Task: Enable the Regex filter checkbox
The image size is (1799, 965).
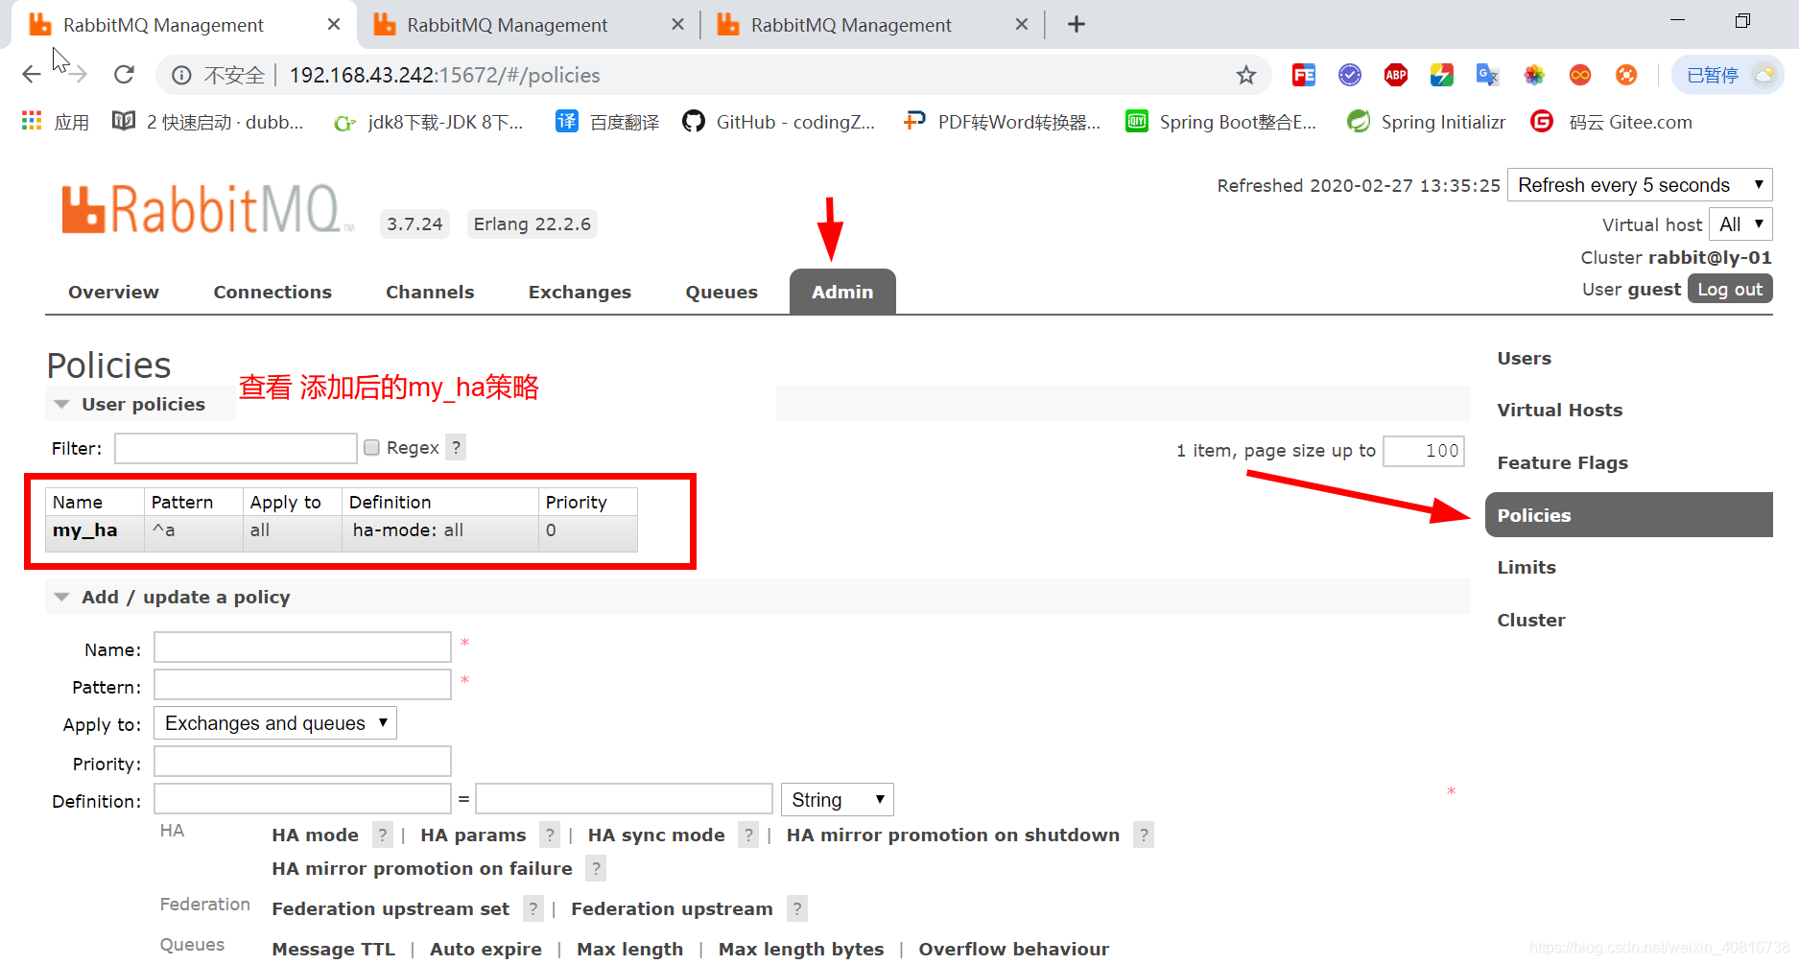Action: [371, 448]
